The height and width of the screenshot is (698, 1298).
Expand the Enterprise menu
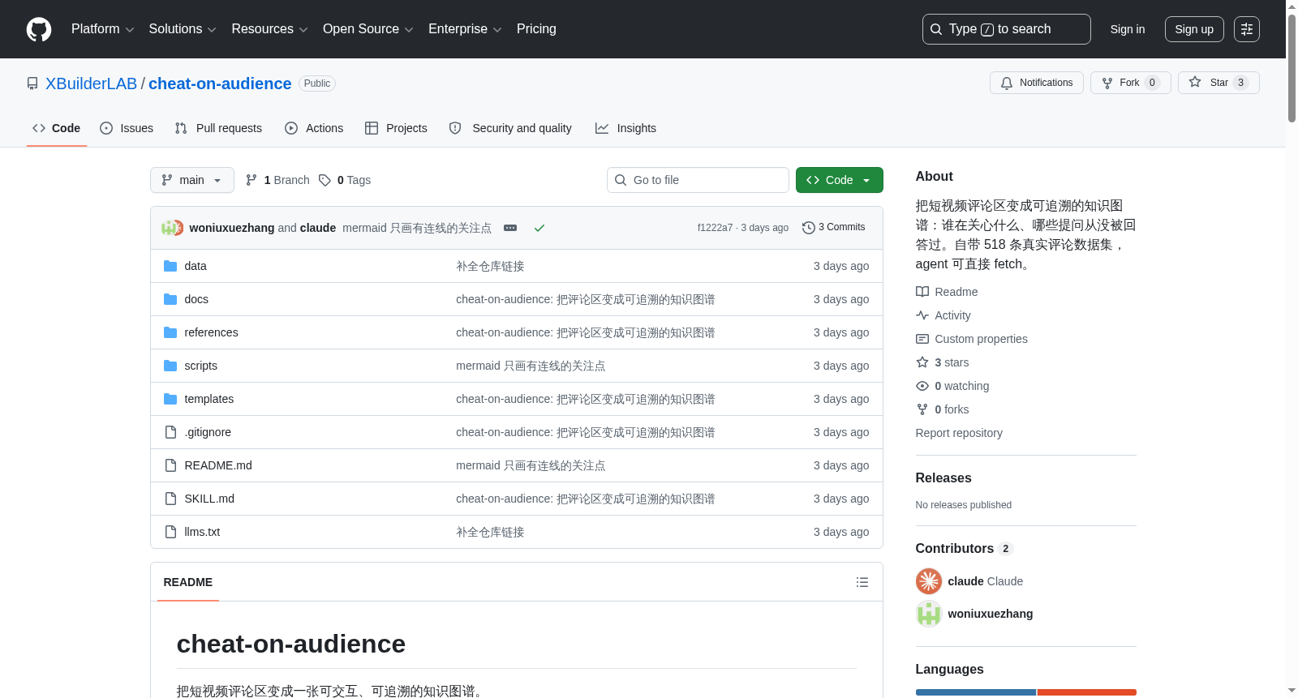click(465, 29)
